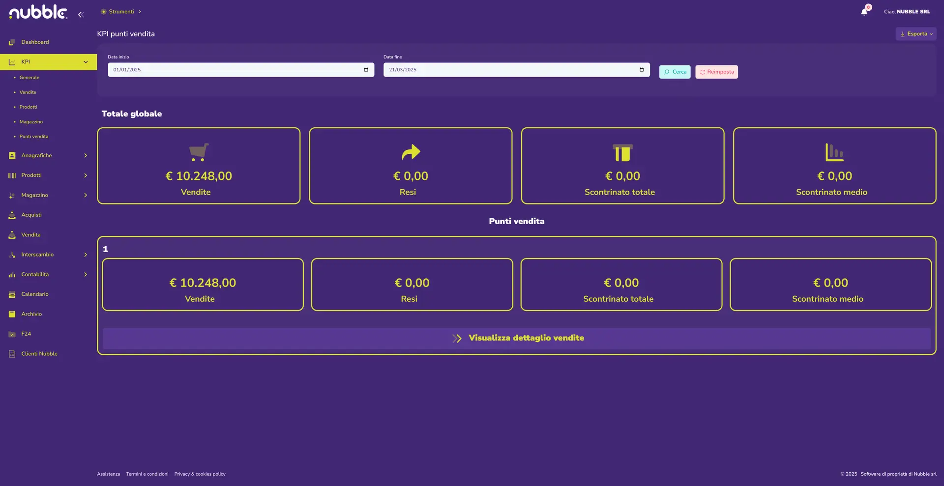Click the Scontrinato totale receipt icon
The image size is (944, 486).
(x=622, y=153)
